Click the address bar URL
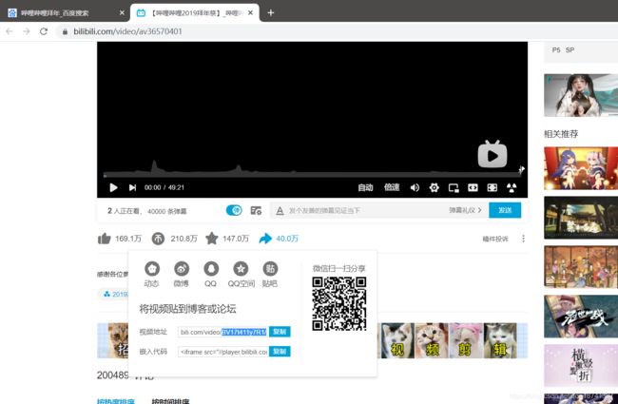 [x=127, y=31]
